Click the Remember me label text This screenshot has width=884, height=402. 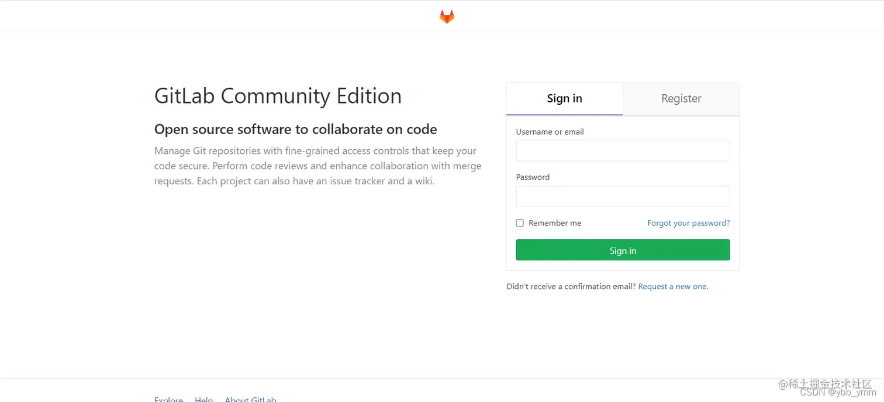(555, 223)
